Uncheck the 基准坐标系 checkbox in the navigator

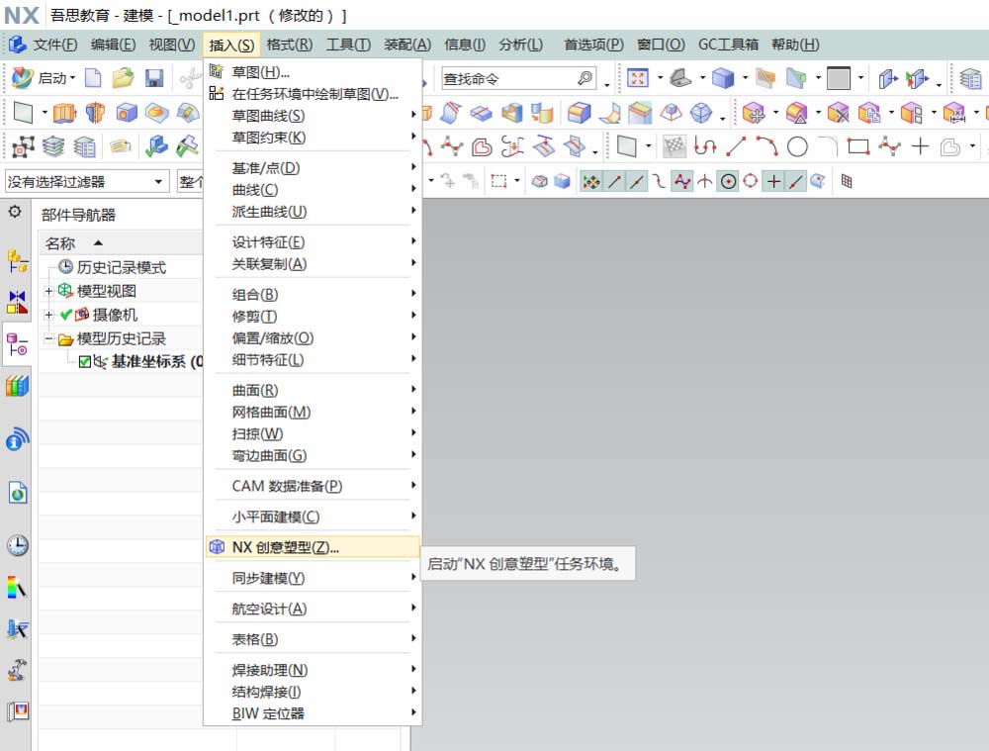click(84, 361)
